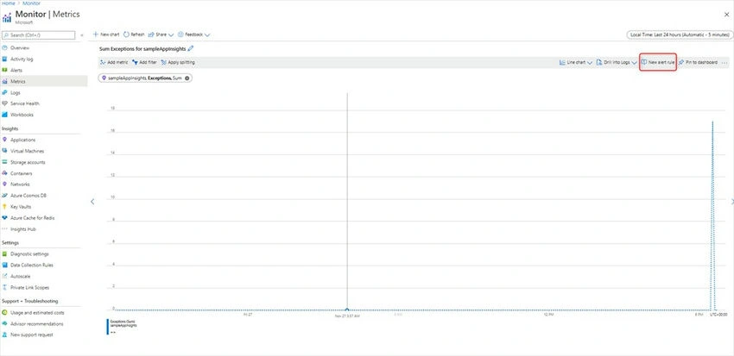Expand the Line chart type dropdown

576,62
